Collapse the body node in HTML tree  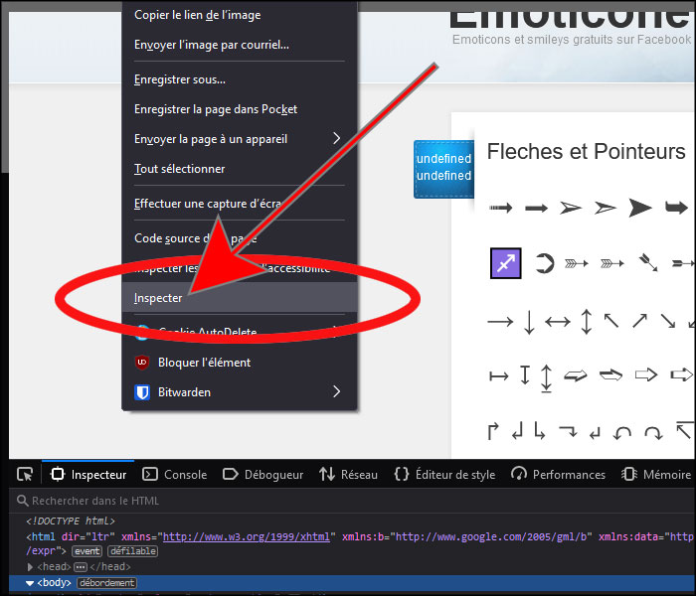(30, 583)
